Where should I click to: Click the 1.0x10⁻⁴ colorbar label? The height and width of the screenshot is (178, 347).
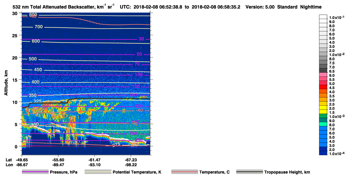click(x=337, y=154)
